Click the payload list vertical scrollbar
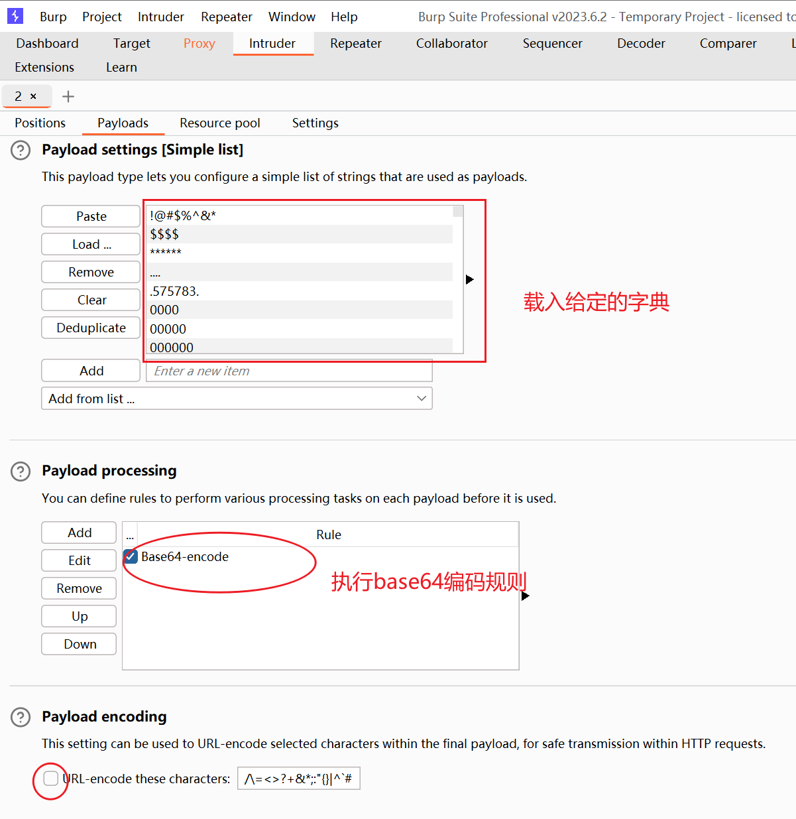Image resolution: width=796 pixels, height=819 pixels. tap(458, 279)
